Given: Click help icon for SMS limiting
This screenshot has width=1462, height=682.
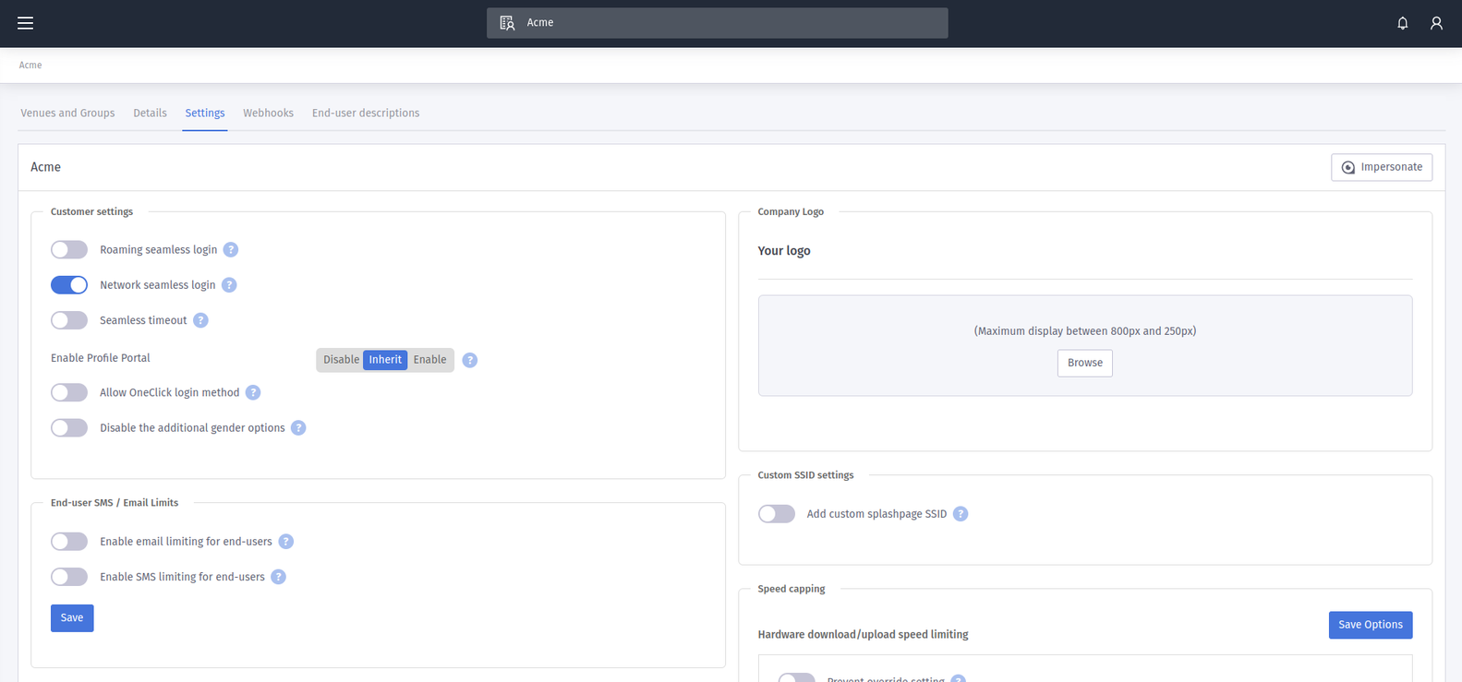Looking at the screenshot, I should tap(278, 577).
